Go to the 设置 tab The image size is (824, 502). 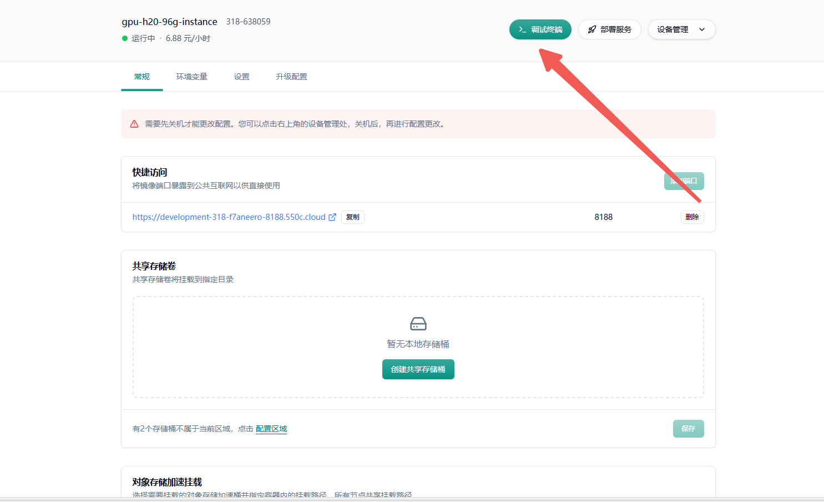241,77
